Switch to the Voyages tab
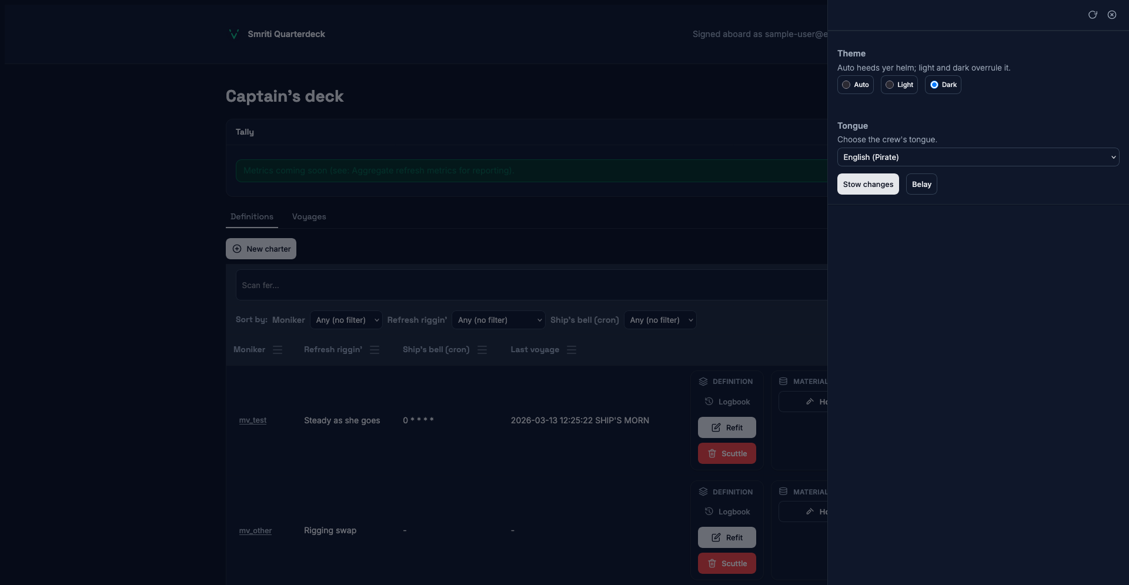 coord(309,217)
